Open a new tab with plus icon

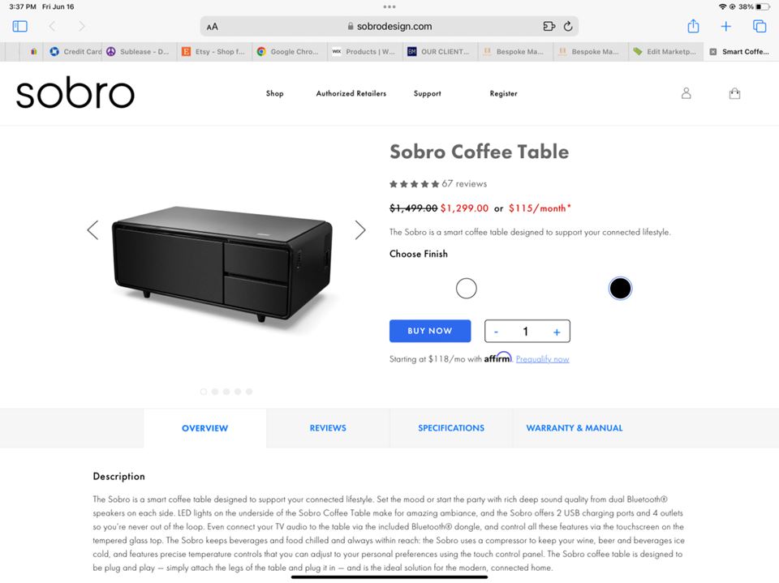click(725, 26)
